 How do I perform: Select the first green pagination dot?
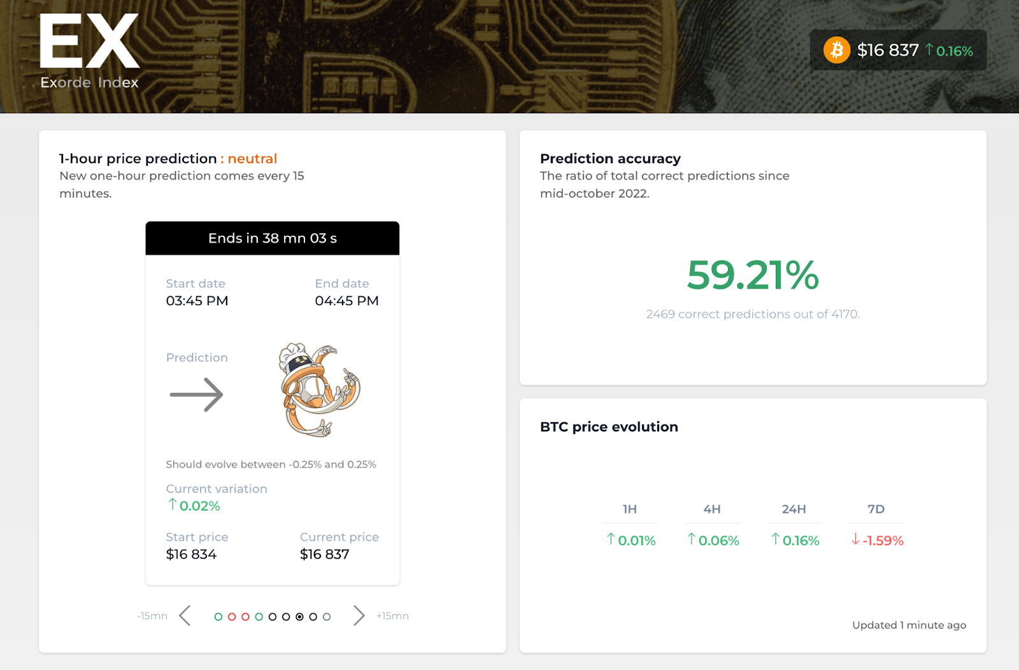[x=218, y=617]
